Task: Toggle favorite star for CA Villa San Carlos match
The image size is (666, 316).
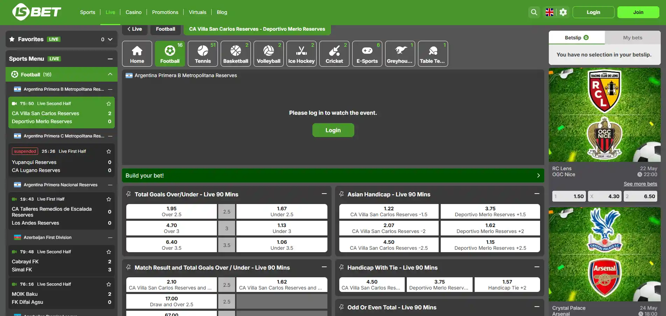Action: point(109,104)
